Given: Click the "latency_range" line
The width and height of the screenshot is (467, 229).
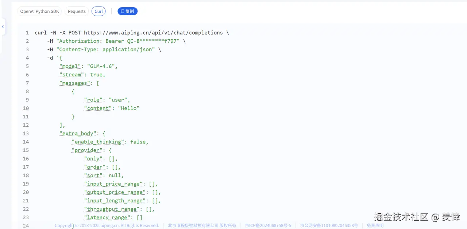Looking at the screenshot, I should point(113,217).
